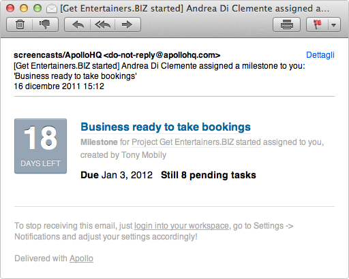
Task: Minimize the message window with yellow button
Action: (x=24, y=8)
